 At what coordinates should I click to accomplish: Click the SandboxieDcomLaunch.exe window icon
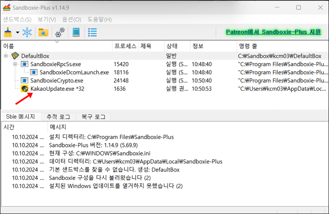tap(34, 72)
